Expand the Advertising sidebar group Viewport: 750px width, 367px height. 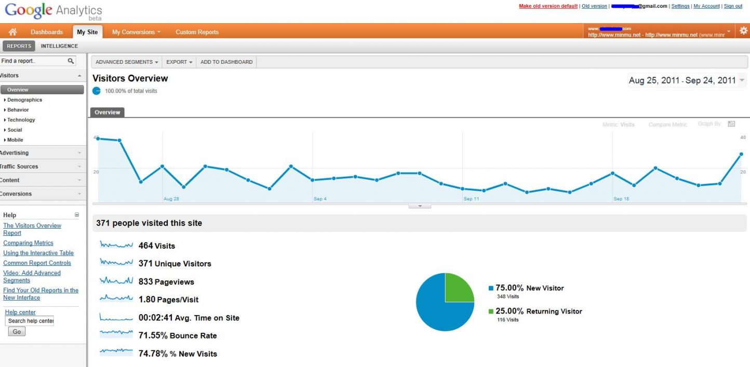click(x=43, y=153)
